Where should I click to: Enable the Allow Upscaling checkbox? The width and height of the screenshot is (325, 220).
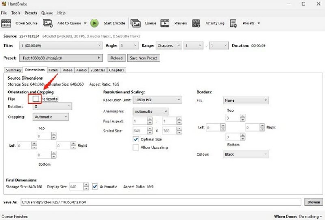tap(136, 147)
